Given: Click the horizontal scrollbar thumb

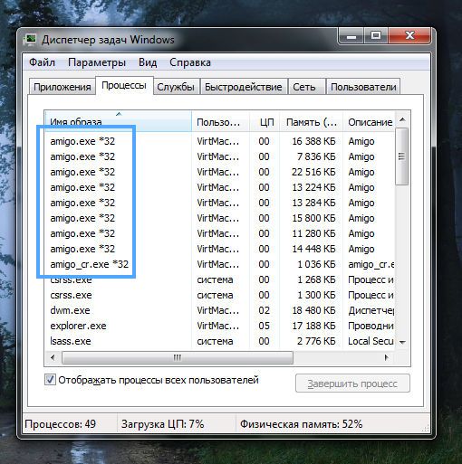Looking at the screenshot, I should (178, 358).
